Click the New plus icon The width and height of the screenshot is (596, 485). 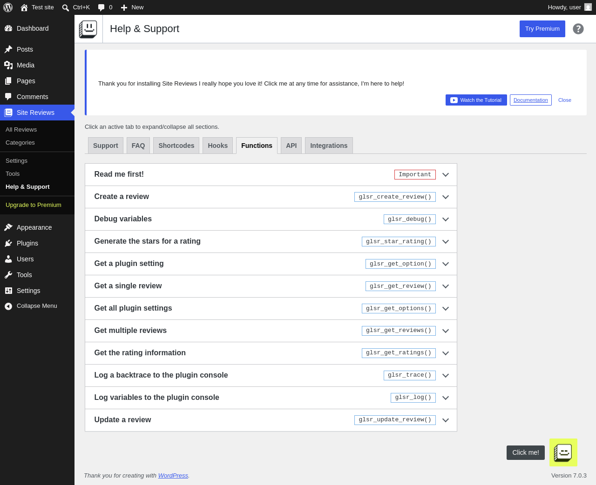[124, 7]
